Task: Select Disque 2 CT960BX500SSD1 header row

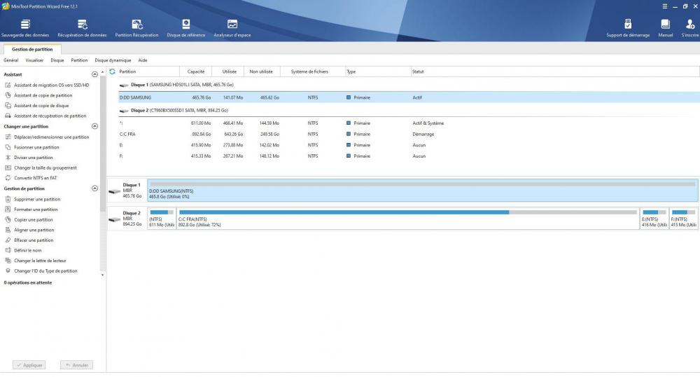Action: (409, 110)
